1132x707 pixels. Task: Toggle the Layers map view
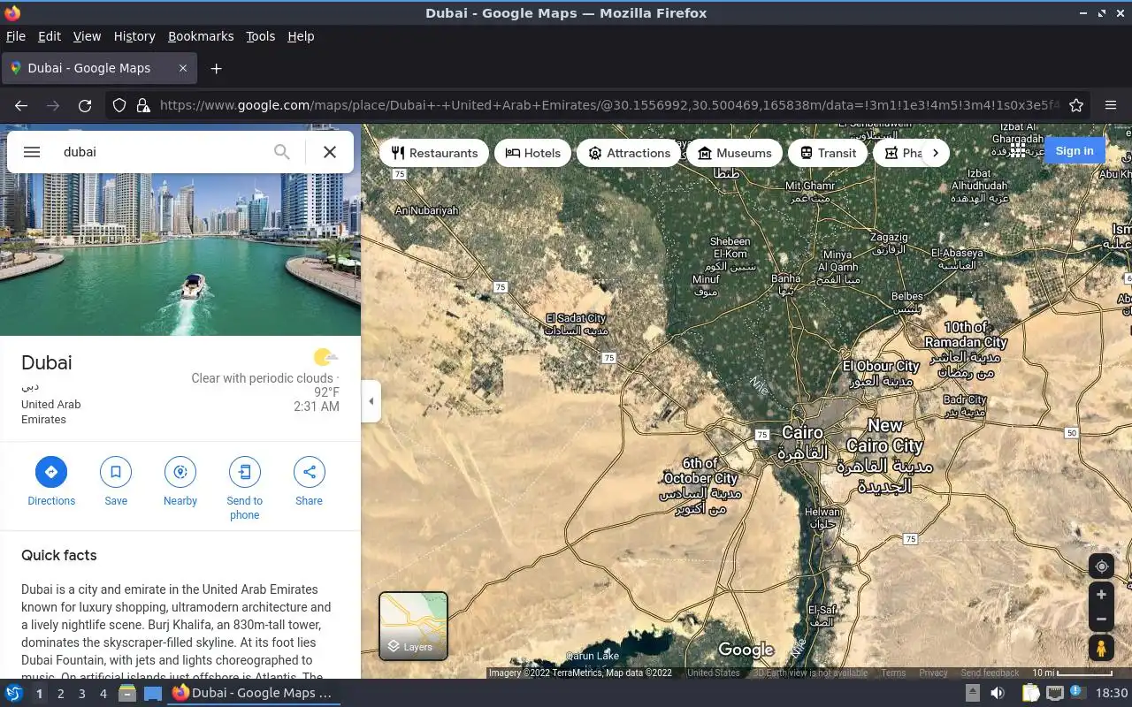click(x=413, y=626)
